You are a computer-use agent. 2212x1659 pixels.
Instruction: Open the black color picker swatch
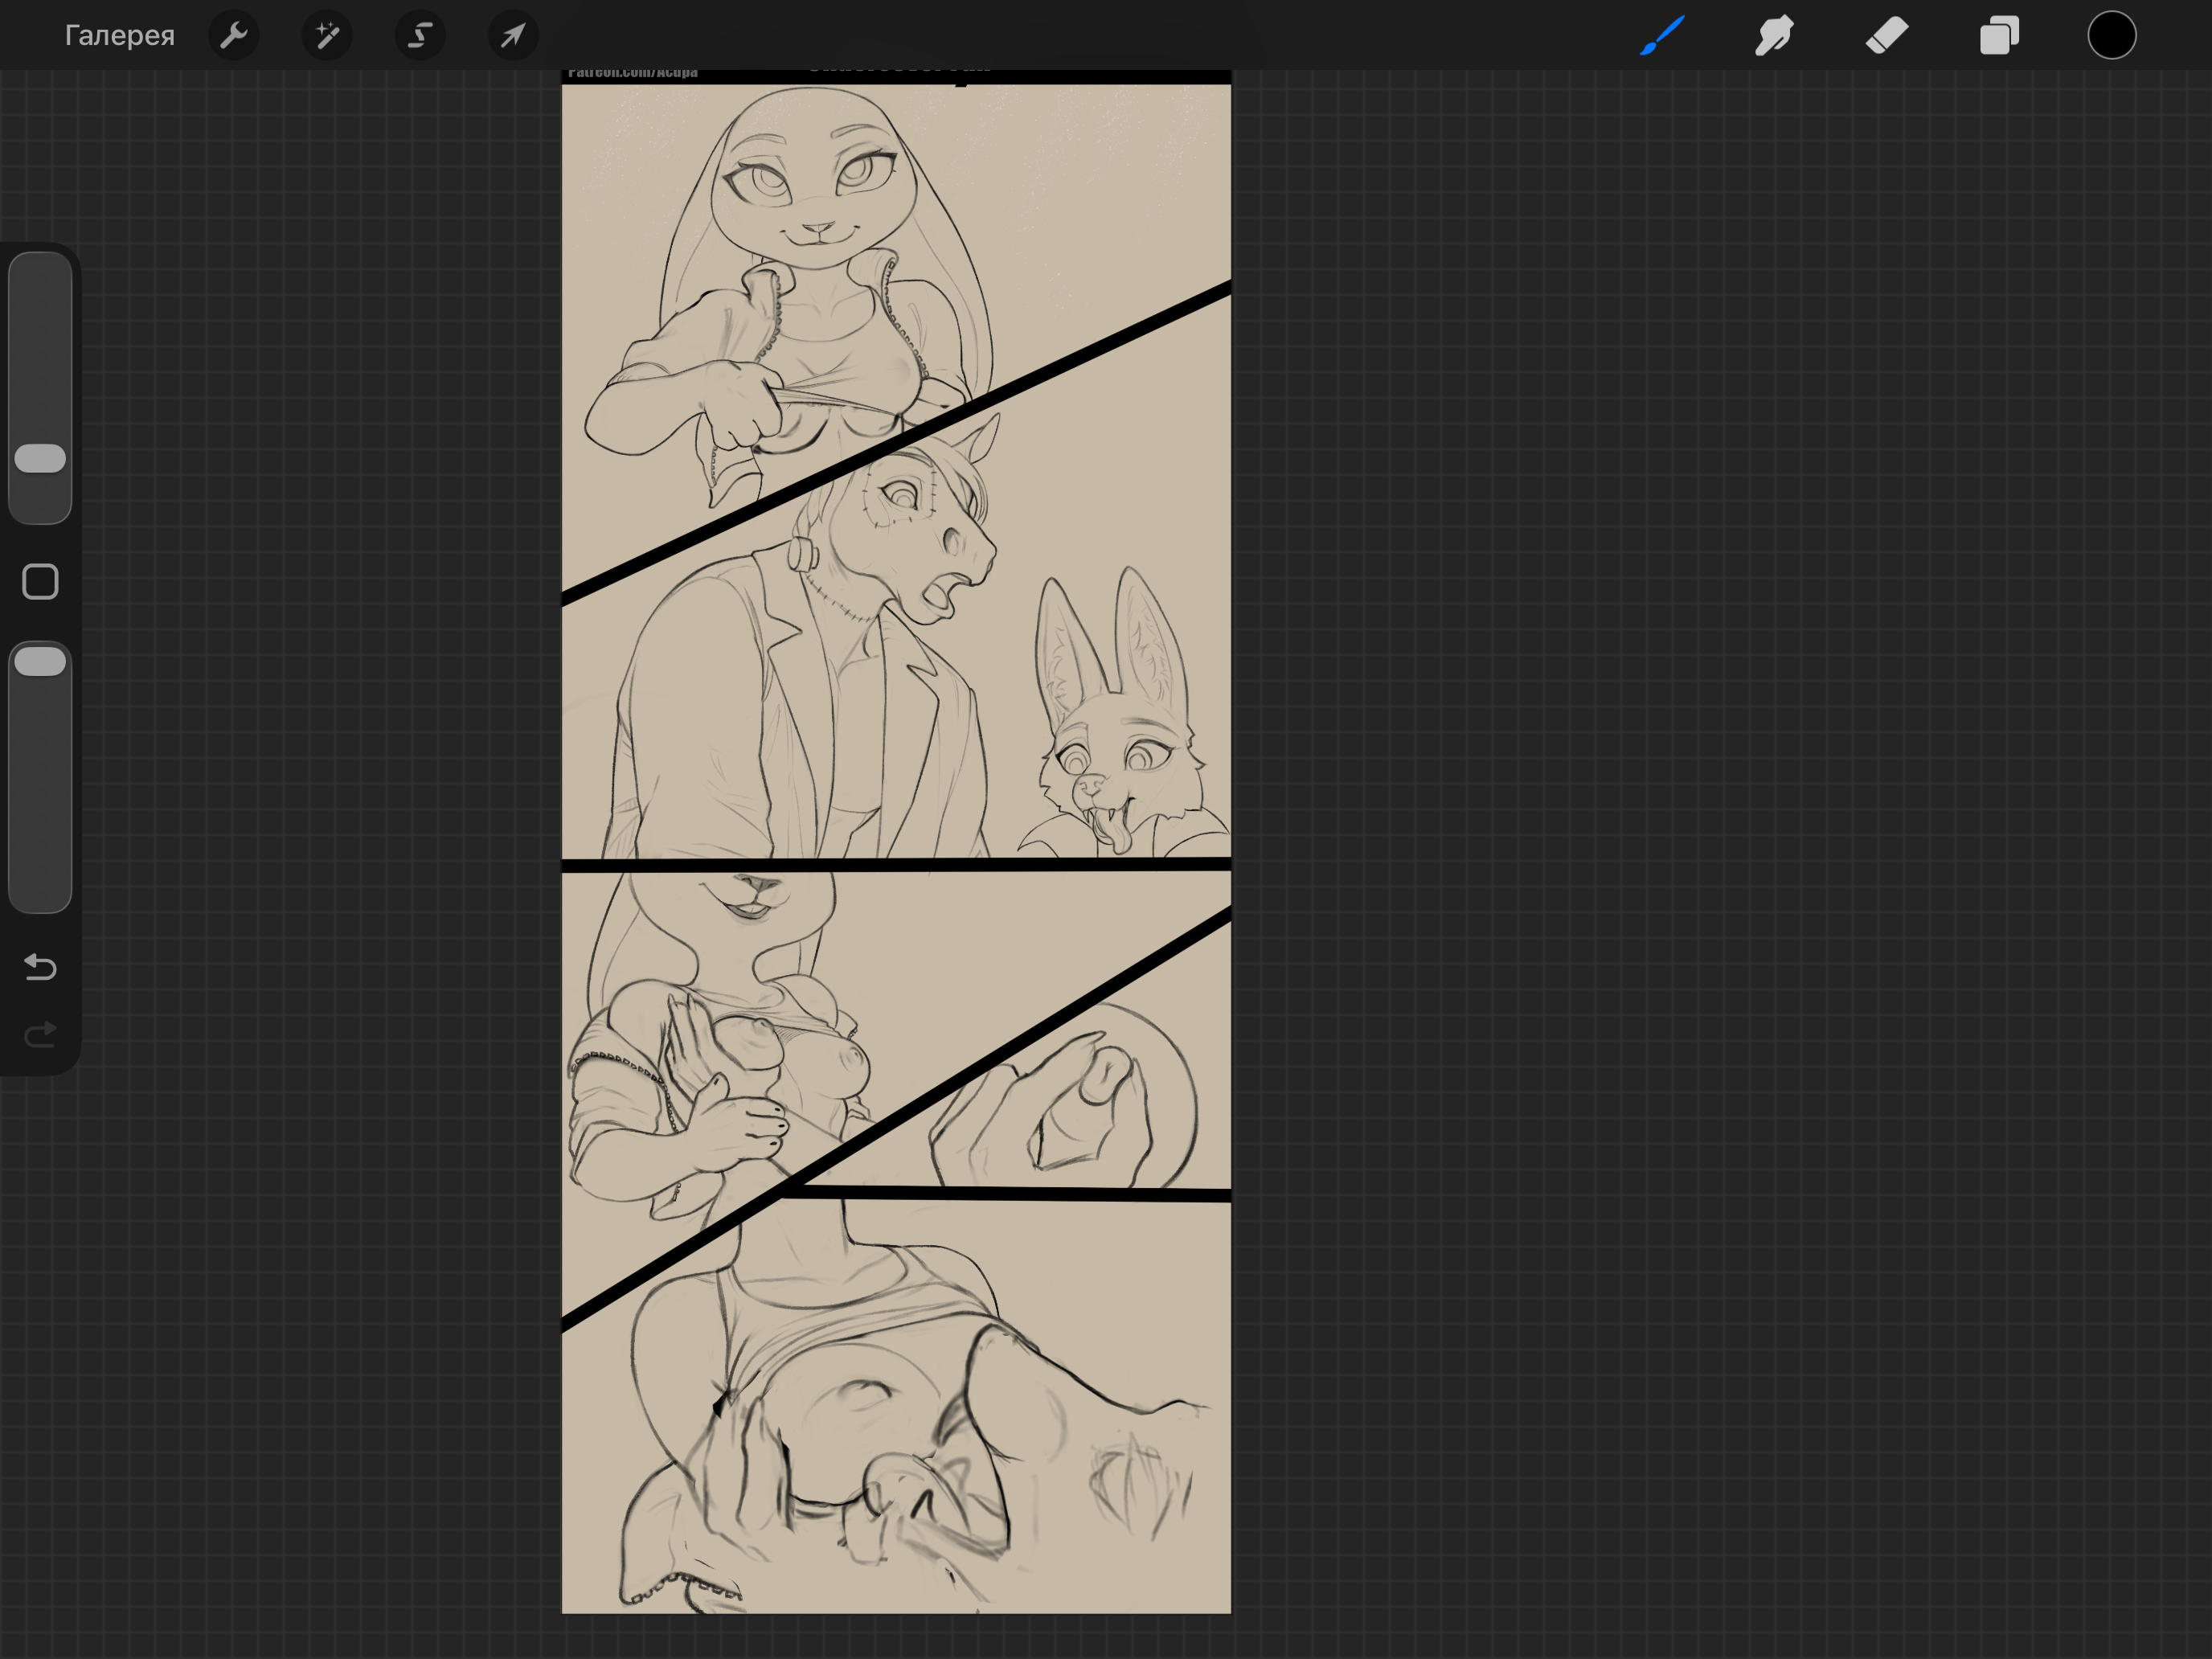pos(2112,36)
